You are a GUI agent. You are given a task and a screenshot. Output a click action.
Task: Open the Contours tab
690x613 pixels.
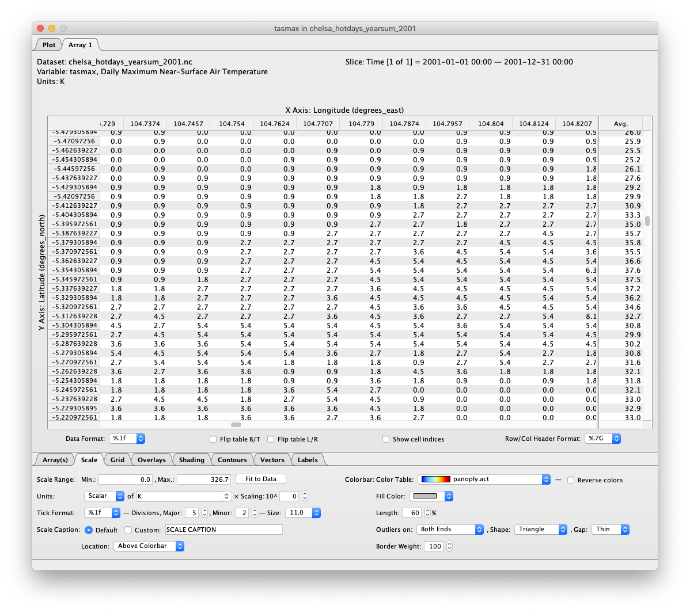[x=232, y=459]
